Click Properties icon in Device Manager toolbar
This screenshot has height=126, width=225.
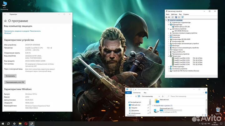(172, 17)
